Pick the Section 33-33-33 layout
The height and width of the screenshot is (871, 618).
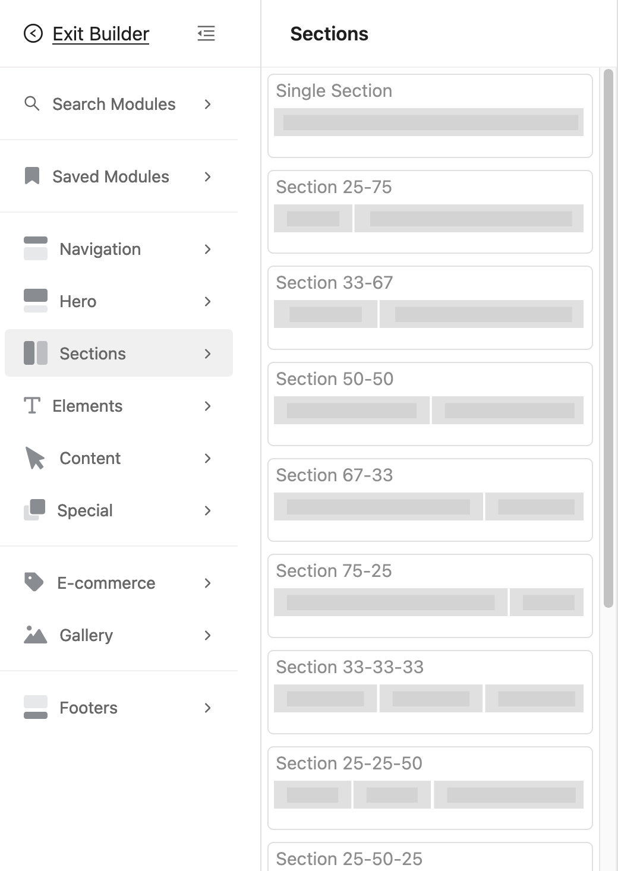click(x=430, y=692)
